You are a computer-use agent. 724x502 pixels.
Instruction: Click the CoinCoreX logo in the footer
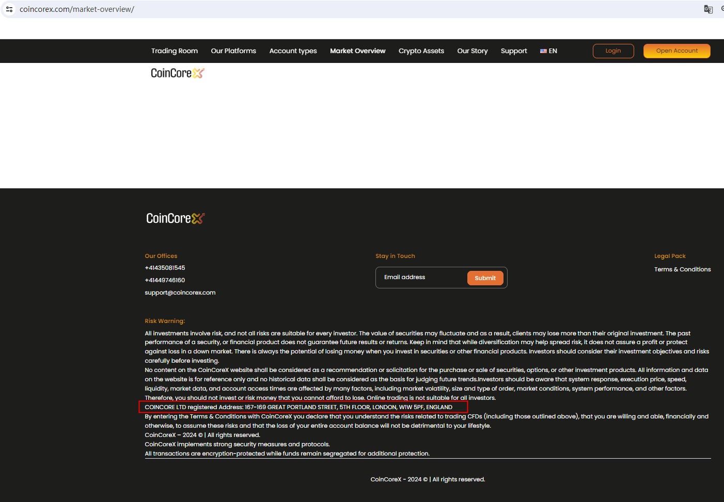point(176,218)
